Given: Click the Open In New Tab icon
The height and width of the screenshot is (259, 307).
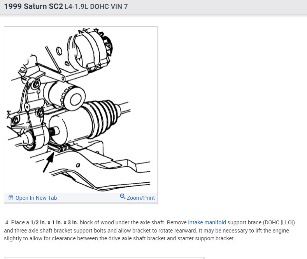Looking at the screenshot, I should pyautogui.click(x=11, y=198).
